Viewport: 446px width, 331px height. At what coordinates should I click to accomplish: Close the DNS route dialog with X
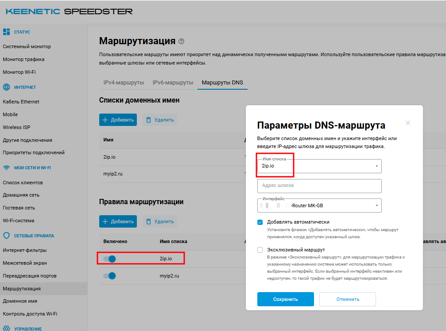(x=408, y=123)
